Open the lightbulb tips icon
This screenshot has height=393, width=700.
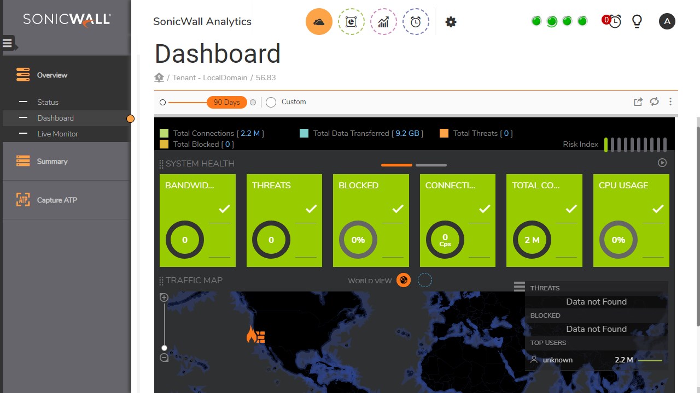click(637, 21)
